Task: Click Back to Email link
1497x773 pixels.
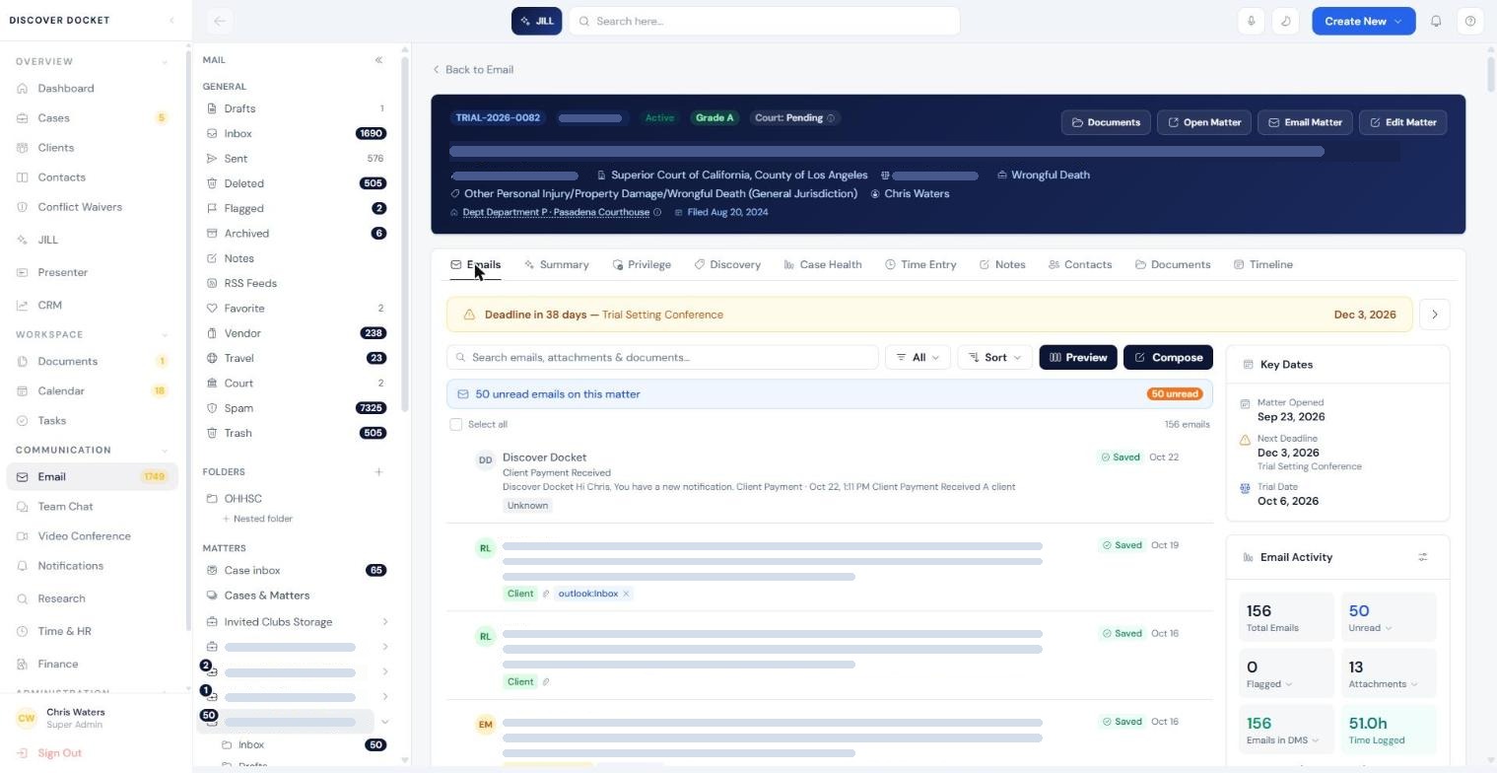Action: 473,70
